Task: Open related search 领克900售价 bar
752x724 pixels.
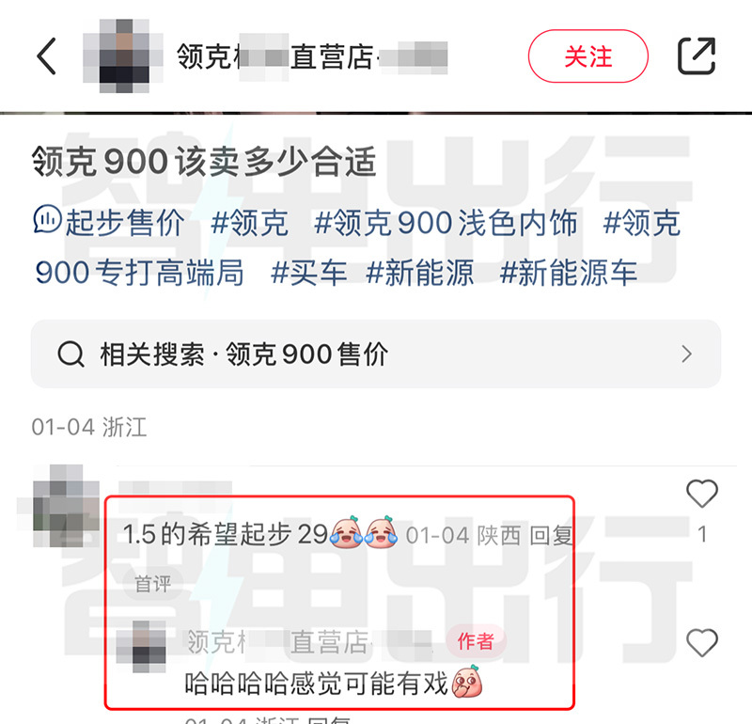Action: pos(376,354)
